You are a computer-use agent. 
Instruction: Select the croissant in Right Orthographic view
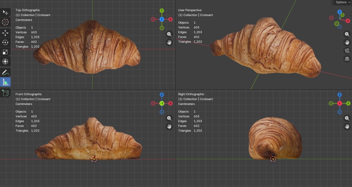click(x=275, y=138)
